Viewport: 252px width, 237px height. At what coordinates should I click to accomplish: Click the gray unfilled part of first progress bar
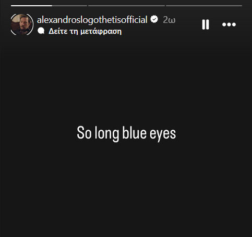[x=69, y=6]
